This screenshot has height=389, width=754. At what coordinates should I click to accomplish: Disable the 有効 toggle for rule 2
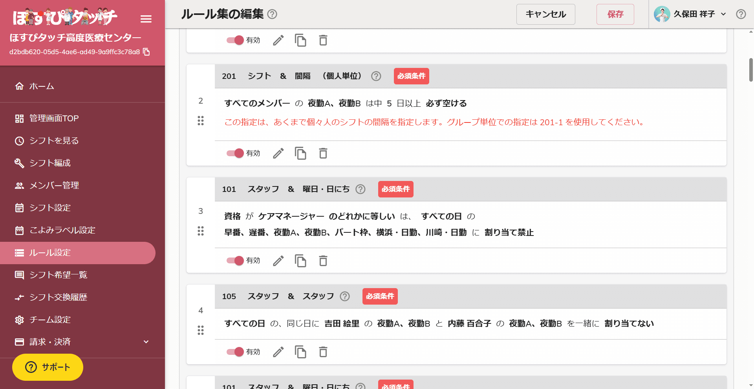pyautogui.click(x=235, y=153)
